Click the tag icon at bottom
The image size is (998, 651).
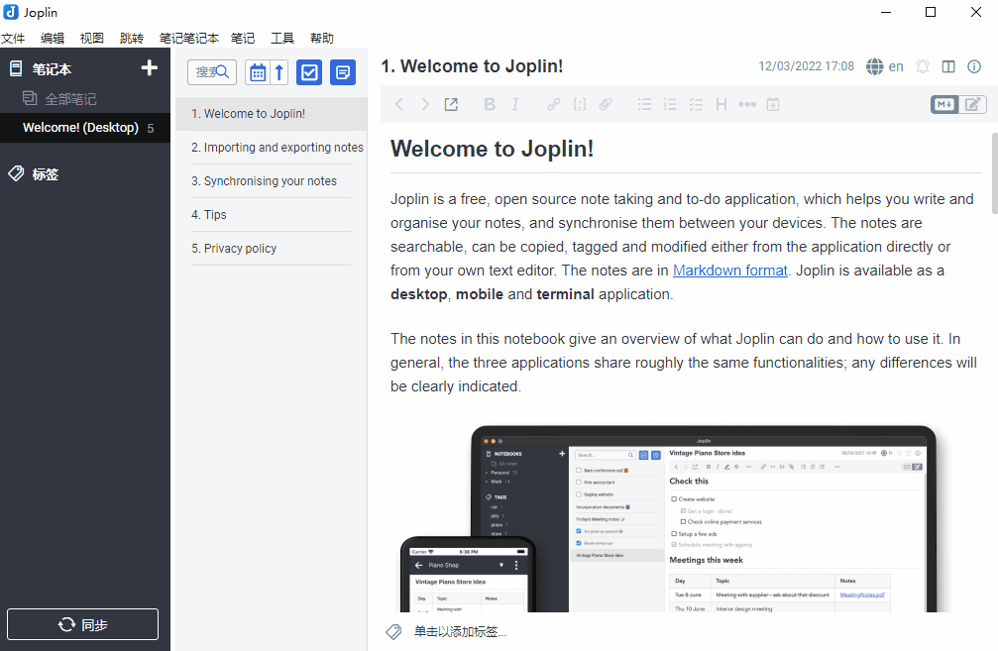394,632
